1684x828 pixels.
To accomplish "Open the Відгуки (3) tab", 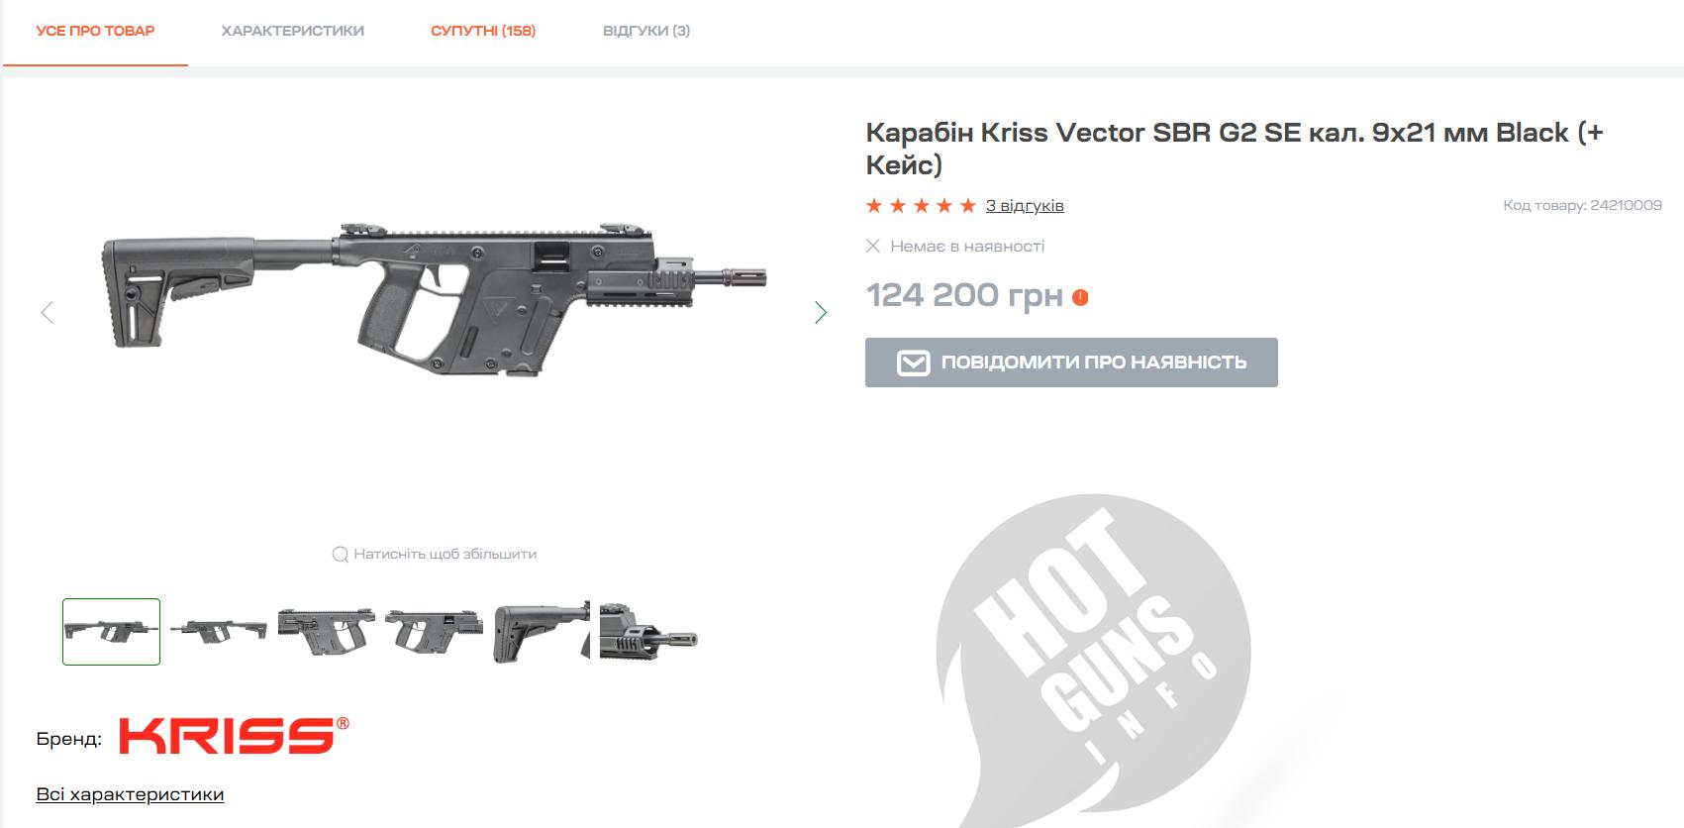I will pyautogui.click(x=646, y=31).
